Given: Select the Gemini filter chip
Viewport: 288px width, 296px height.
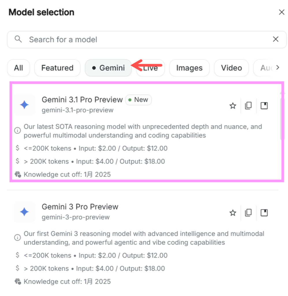Looking at the screenshot, I should coord(108,68).
